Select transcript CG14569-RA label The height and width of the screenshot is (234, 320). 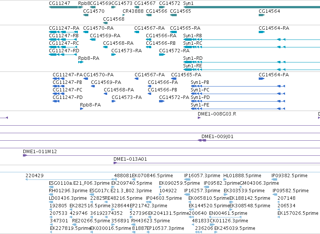[105, 35]
